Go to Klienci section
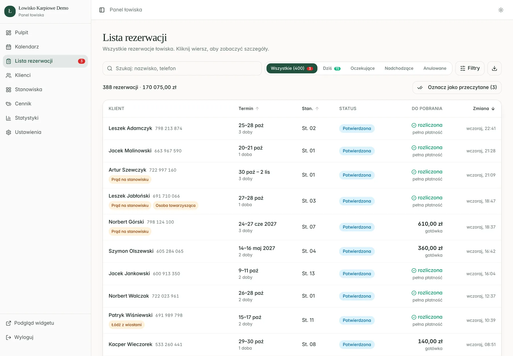513x356 pixels. coord(45,75)
